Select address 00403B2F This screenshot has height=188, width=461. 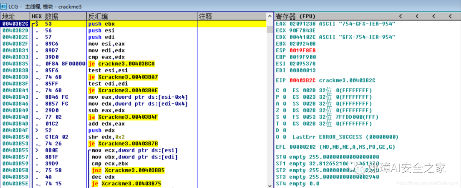click(15, 44)
